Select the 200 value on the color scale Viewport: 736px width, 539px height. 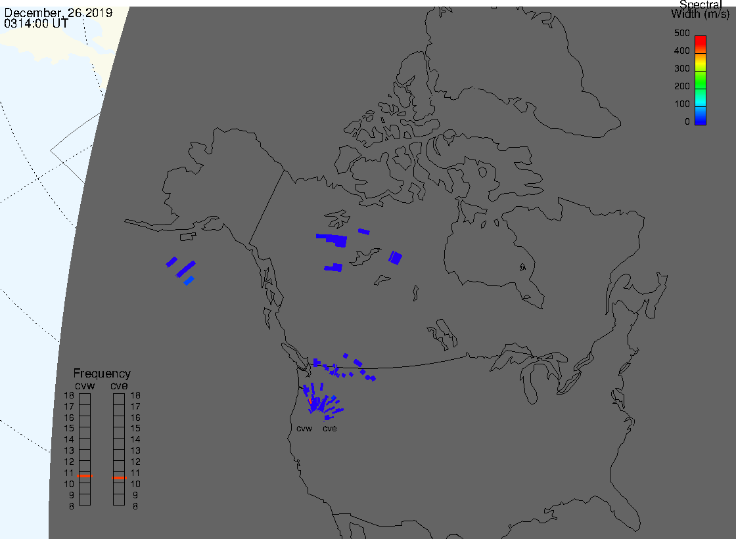coord(681,86)
